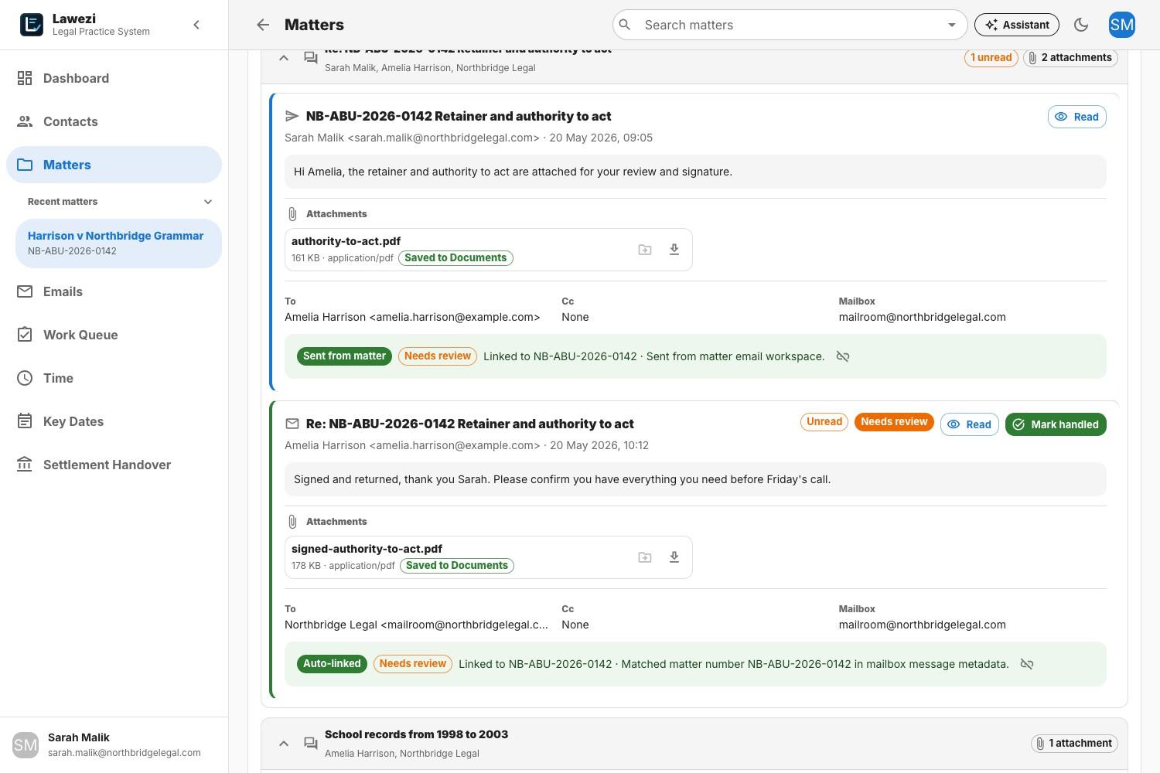Download authority-to-act.pdf attachment

pyautogui.click(x=674, y=250)
